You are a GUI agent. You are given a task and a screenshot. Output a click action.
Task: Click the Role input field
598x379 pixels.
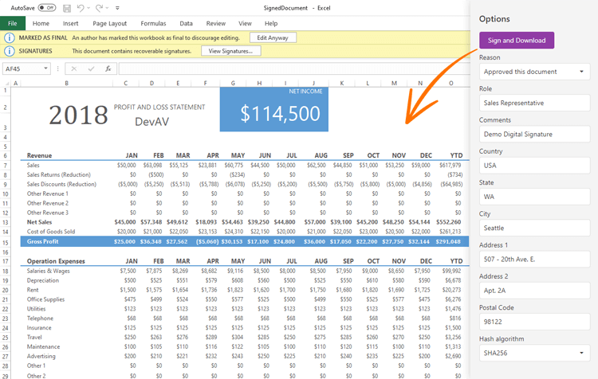click(534, 103)
